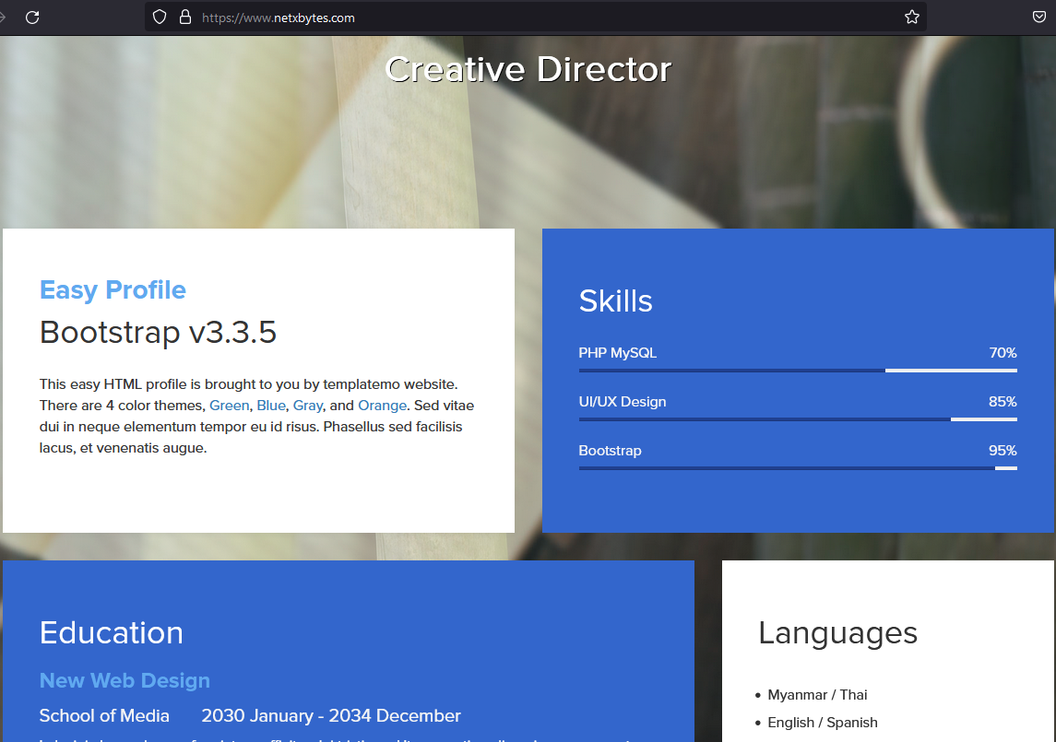This screenshot has width=1056, height=742.
Task: Save the page to Pocket
Action: tap(1038, 18)
